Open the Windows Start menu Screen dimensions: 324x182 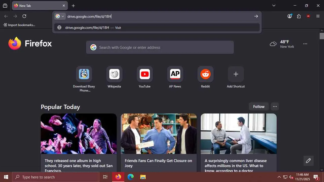[6, 177]
